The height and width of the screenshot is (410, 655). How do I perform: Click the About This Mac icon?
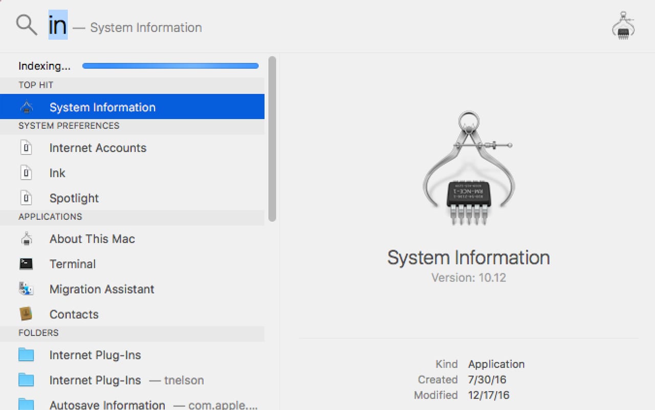[26, 239]
